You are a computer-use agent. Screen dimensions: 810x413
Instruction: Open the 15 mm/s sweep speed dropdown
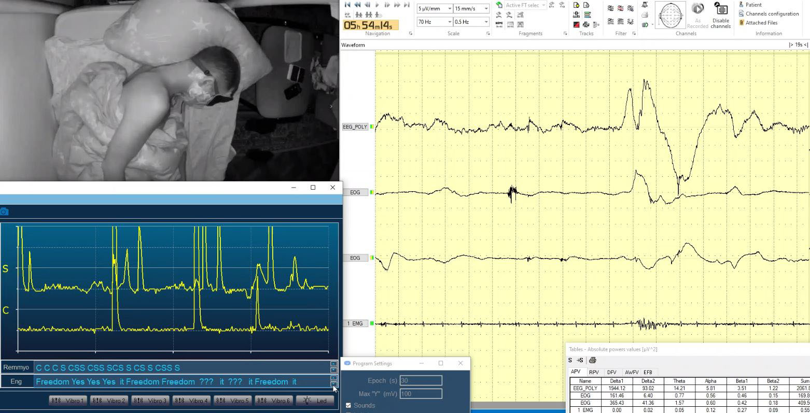click(x=486, y=9)
